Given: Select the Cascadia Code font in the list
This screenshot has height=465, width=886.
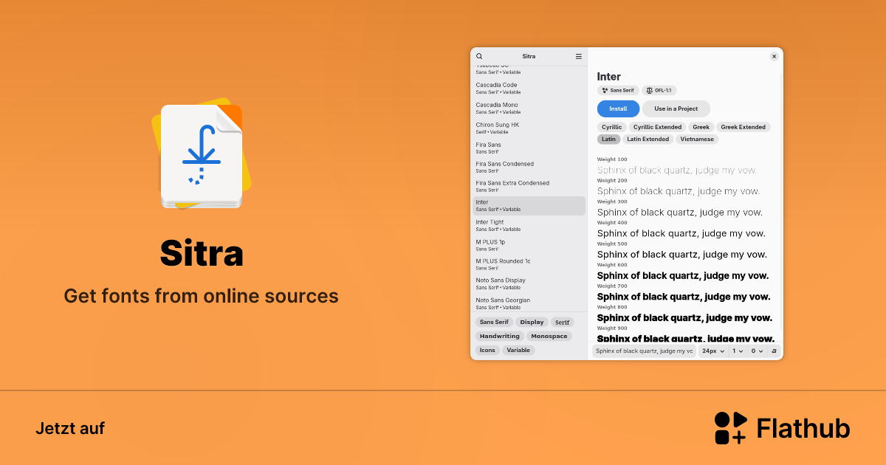Looking at the screenshot, I should [517, 89].
